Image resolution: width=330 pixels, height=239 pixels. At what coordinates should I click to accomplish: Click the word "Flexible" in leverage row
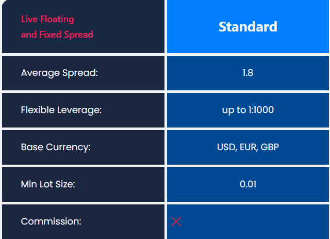38,110
